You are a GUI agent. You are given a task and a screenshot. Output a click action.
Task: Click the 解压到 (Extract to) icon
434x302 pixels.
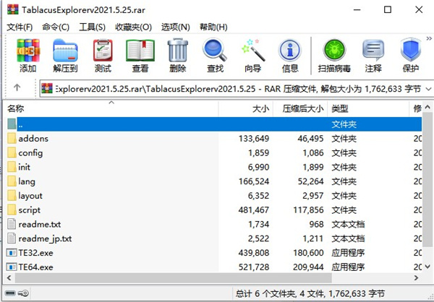(x=65, y=56)
